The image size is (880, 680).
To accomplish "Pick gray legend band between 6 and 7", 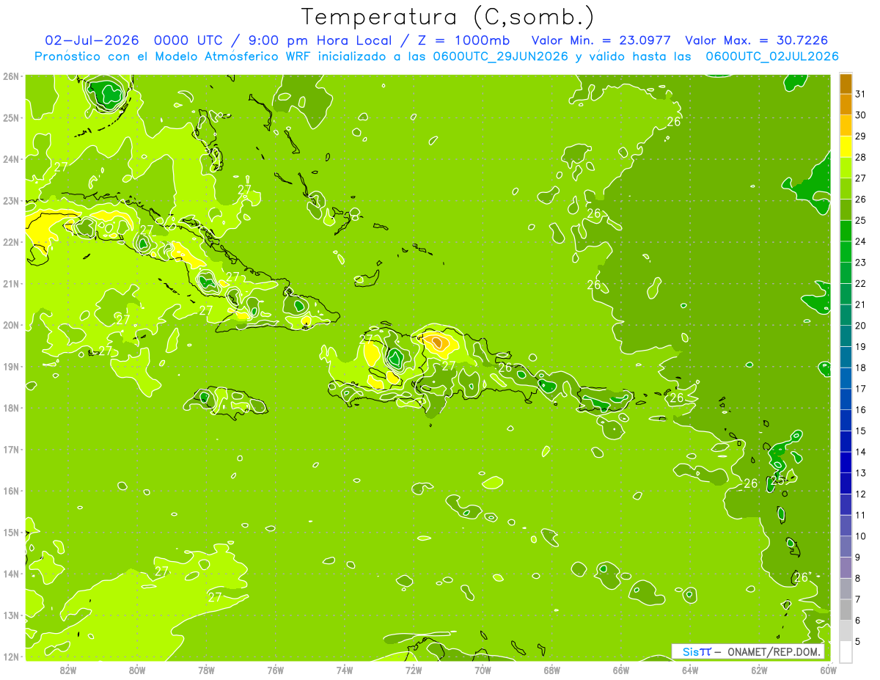I will click(846, 610).
